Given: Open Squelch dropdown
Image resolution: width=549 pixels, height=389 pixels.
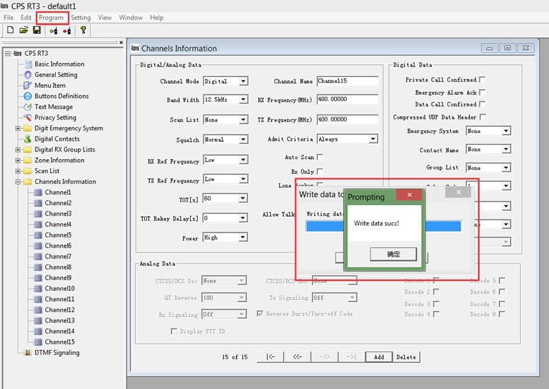Looking at the screenshot, I should pos(243,139).
